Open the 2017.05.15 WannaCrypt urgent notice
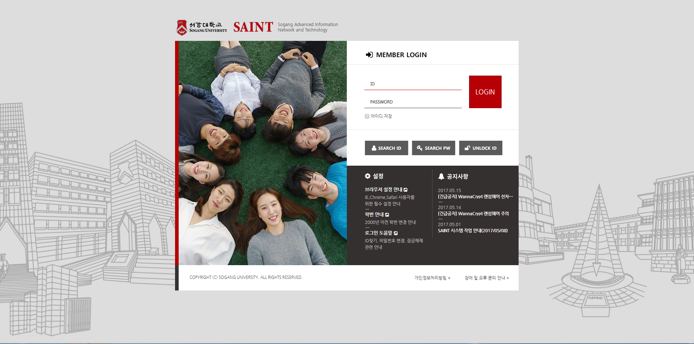Viewport: 694px width, 344px height. [x=475, y=197]
